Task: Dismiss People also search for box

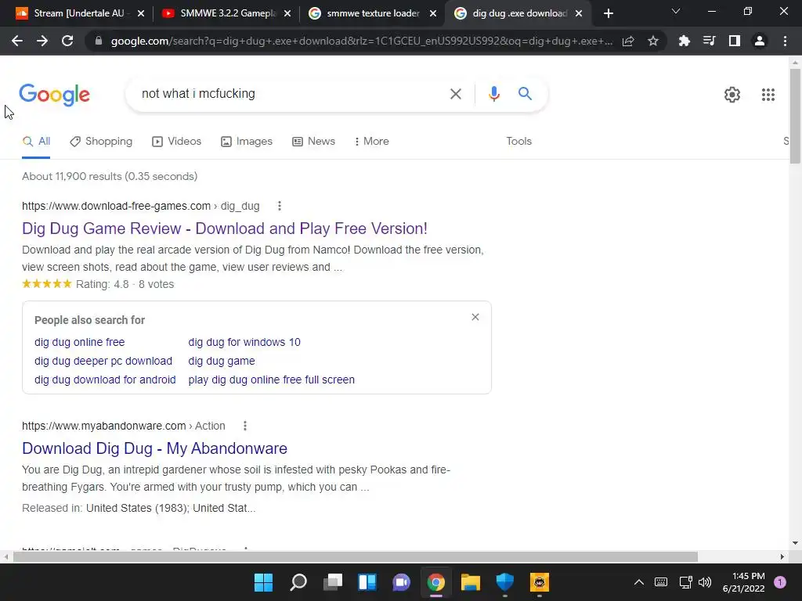Action: pos(475,317)
